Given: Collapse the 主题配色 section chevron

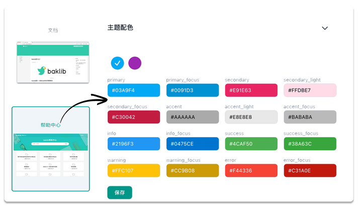Looking at the screenshot, I should pos(325,28).
